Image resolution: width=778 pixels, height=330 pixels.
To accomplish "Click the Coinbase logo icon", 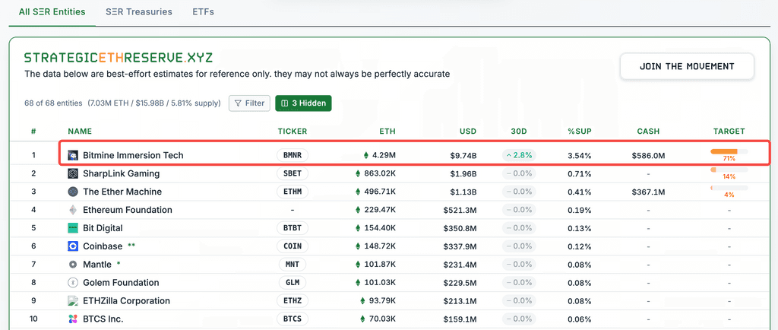I will pos(73,246).
